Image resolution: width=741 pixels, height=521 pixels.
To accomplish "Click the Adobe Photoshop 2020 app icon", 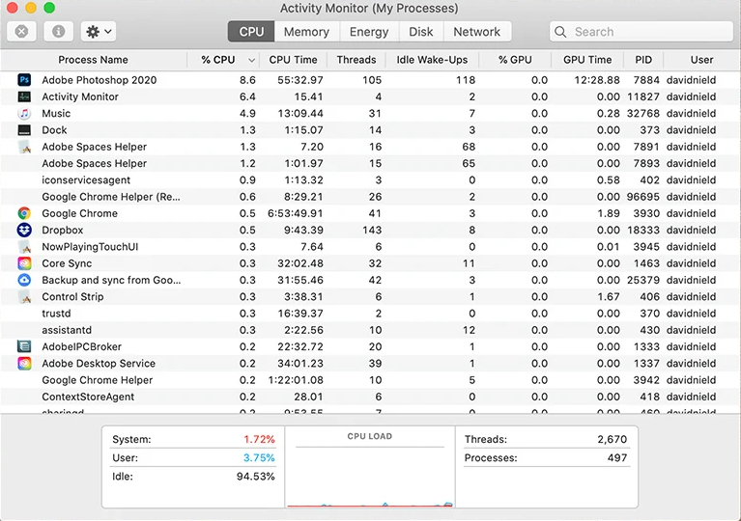I will [24, 80].
